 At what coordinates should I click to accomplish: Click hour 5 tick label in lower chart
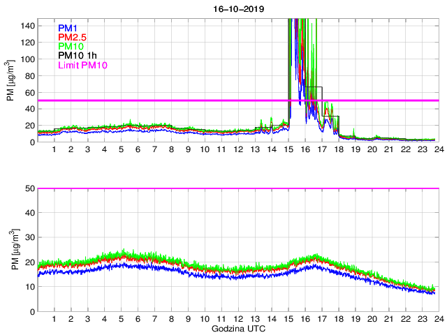pos(121,319)
